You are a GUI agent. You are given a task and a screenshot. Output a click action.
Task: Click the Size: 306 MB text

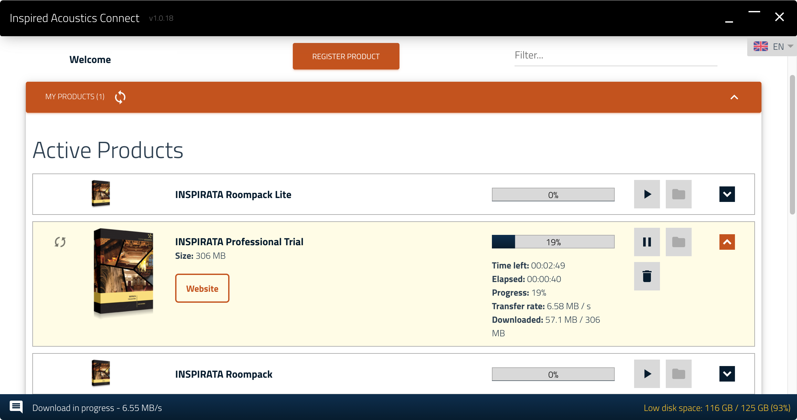point(200,256)
